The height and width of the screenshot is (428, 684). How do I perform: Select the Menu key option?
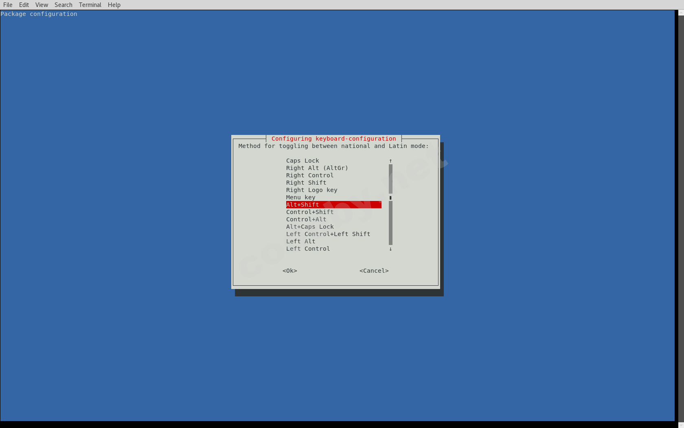click(300, 197)
